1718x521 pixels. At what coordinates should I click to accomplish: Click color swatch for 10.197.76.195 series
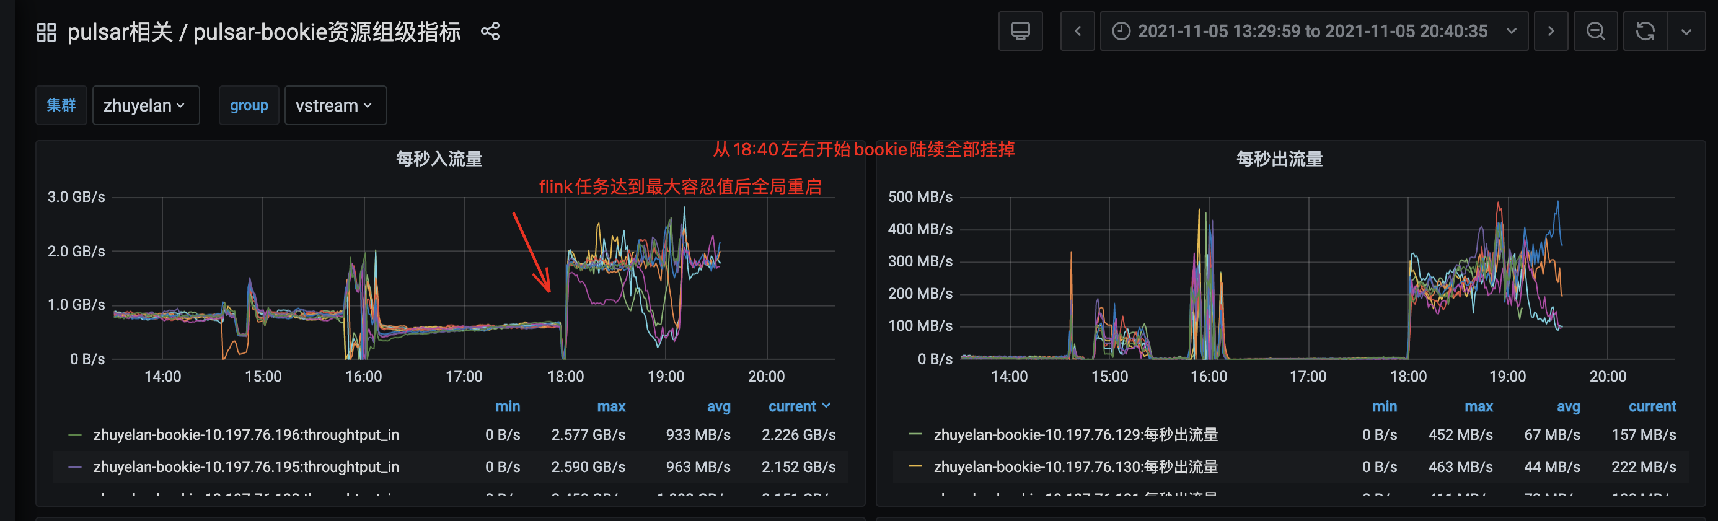tap(76, 467)
